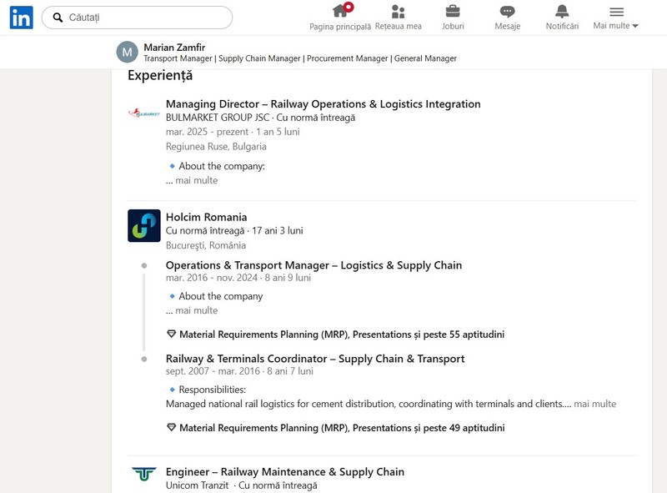Expand the Mai multe navigation dropdown

[x=616, y=18]
